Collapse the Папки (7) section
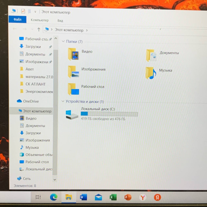The height and width of the screenshot is (207, 207). coord(63,42)
